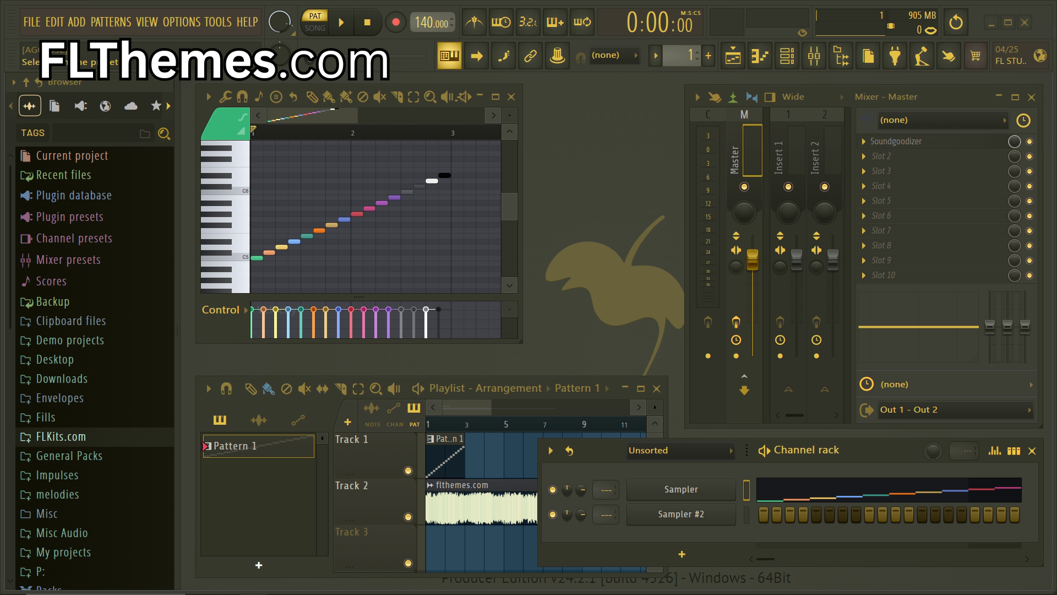1057x595 pixels.
Task: Open the Channel rack graph editor
Action: 994,451
